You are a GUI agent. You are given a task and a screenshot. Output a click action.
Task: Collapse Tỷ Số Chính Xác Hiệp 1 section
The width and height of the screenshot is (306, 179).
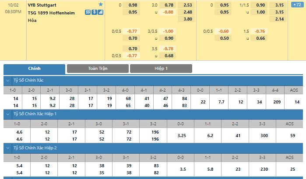7,114
